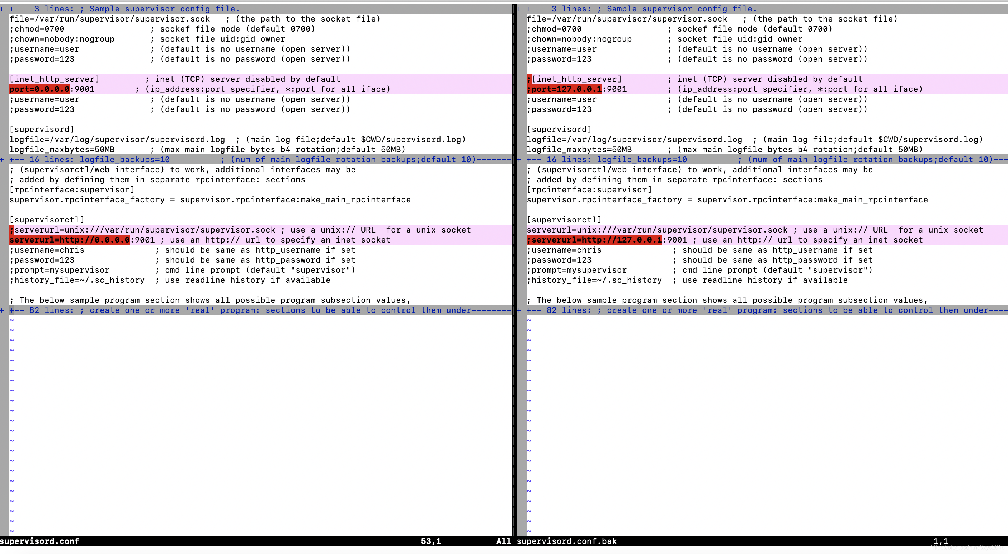The image size is (1008, 554).
Task: Click logfile_maxbytes=50MB in supervisord.conf
Action: click(x=62, y=150)
